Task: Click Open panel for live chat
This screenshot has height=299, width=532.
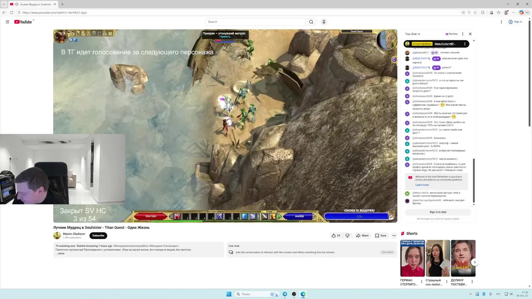Action: [387, 252]
